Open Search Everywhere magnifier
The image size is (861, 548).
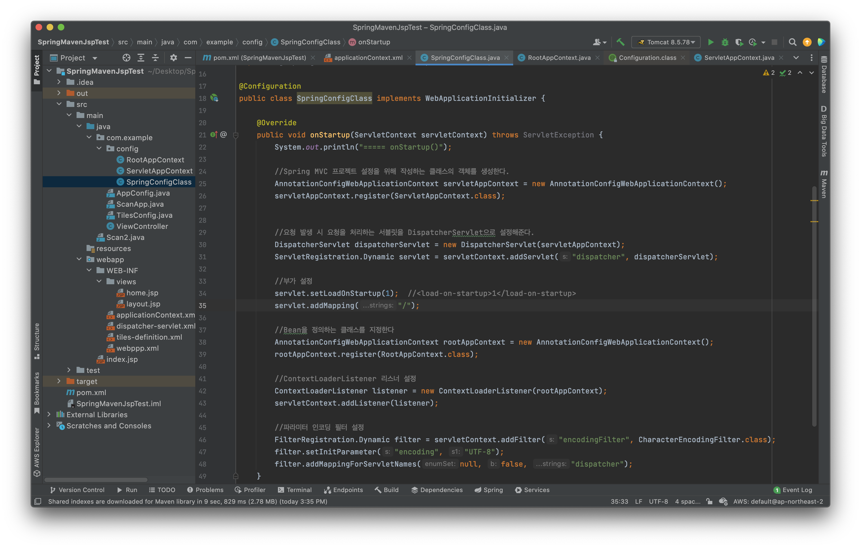point(792,42)
